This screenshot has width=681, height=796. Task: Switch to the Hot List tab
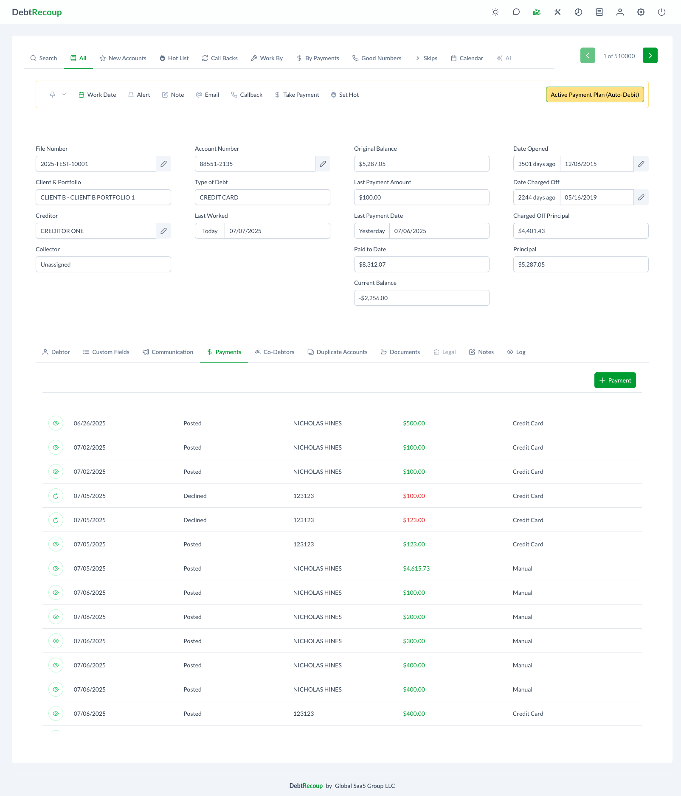click(174, 58)
